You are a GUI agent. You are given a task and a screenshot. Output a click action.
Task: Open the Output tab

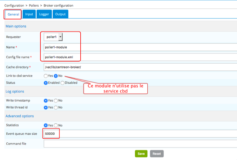click(60, 14)
